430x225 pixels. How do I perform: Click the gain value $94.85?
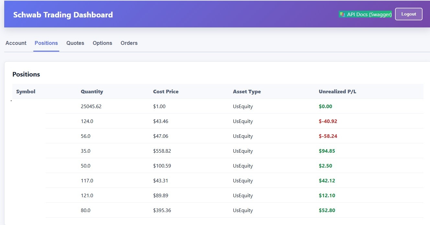(x=327, y=151)
